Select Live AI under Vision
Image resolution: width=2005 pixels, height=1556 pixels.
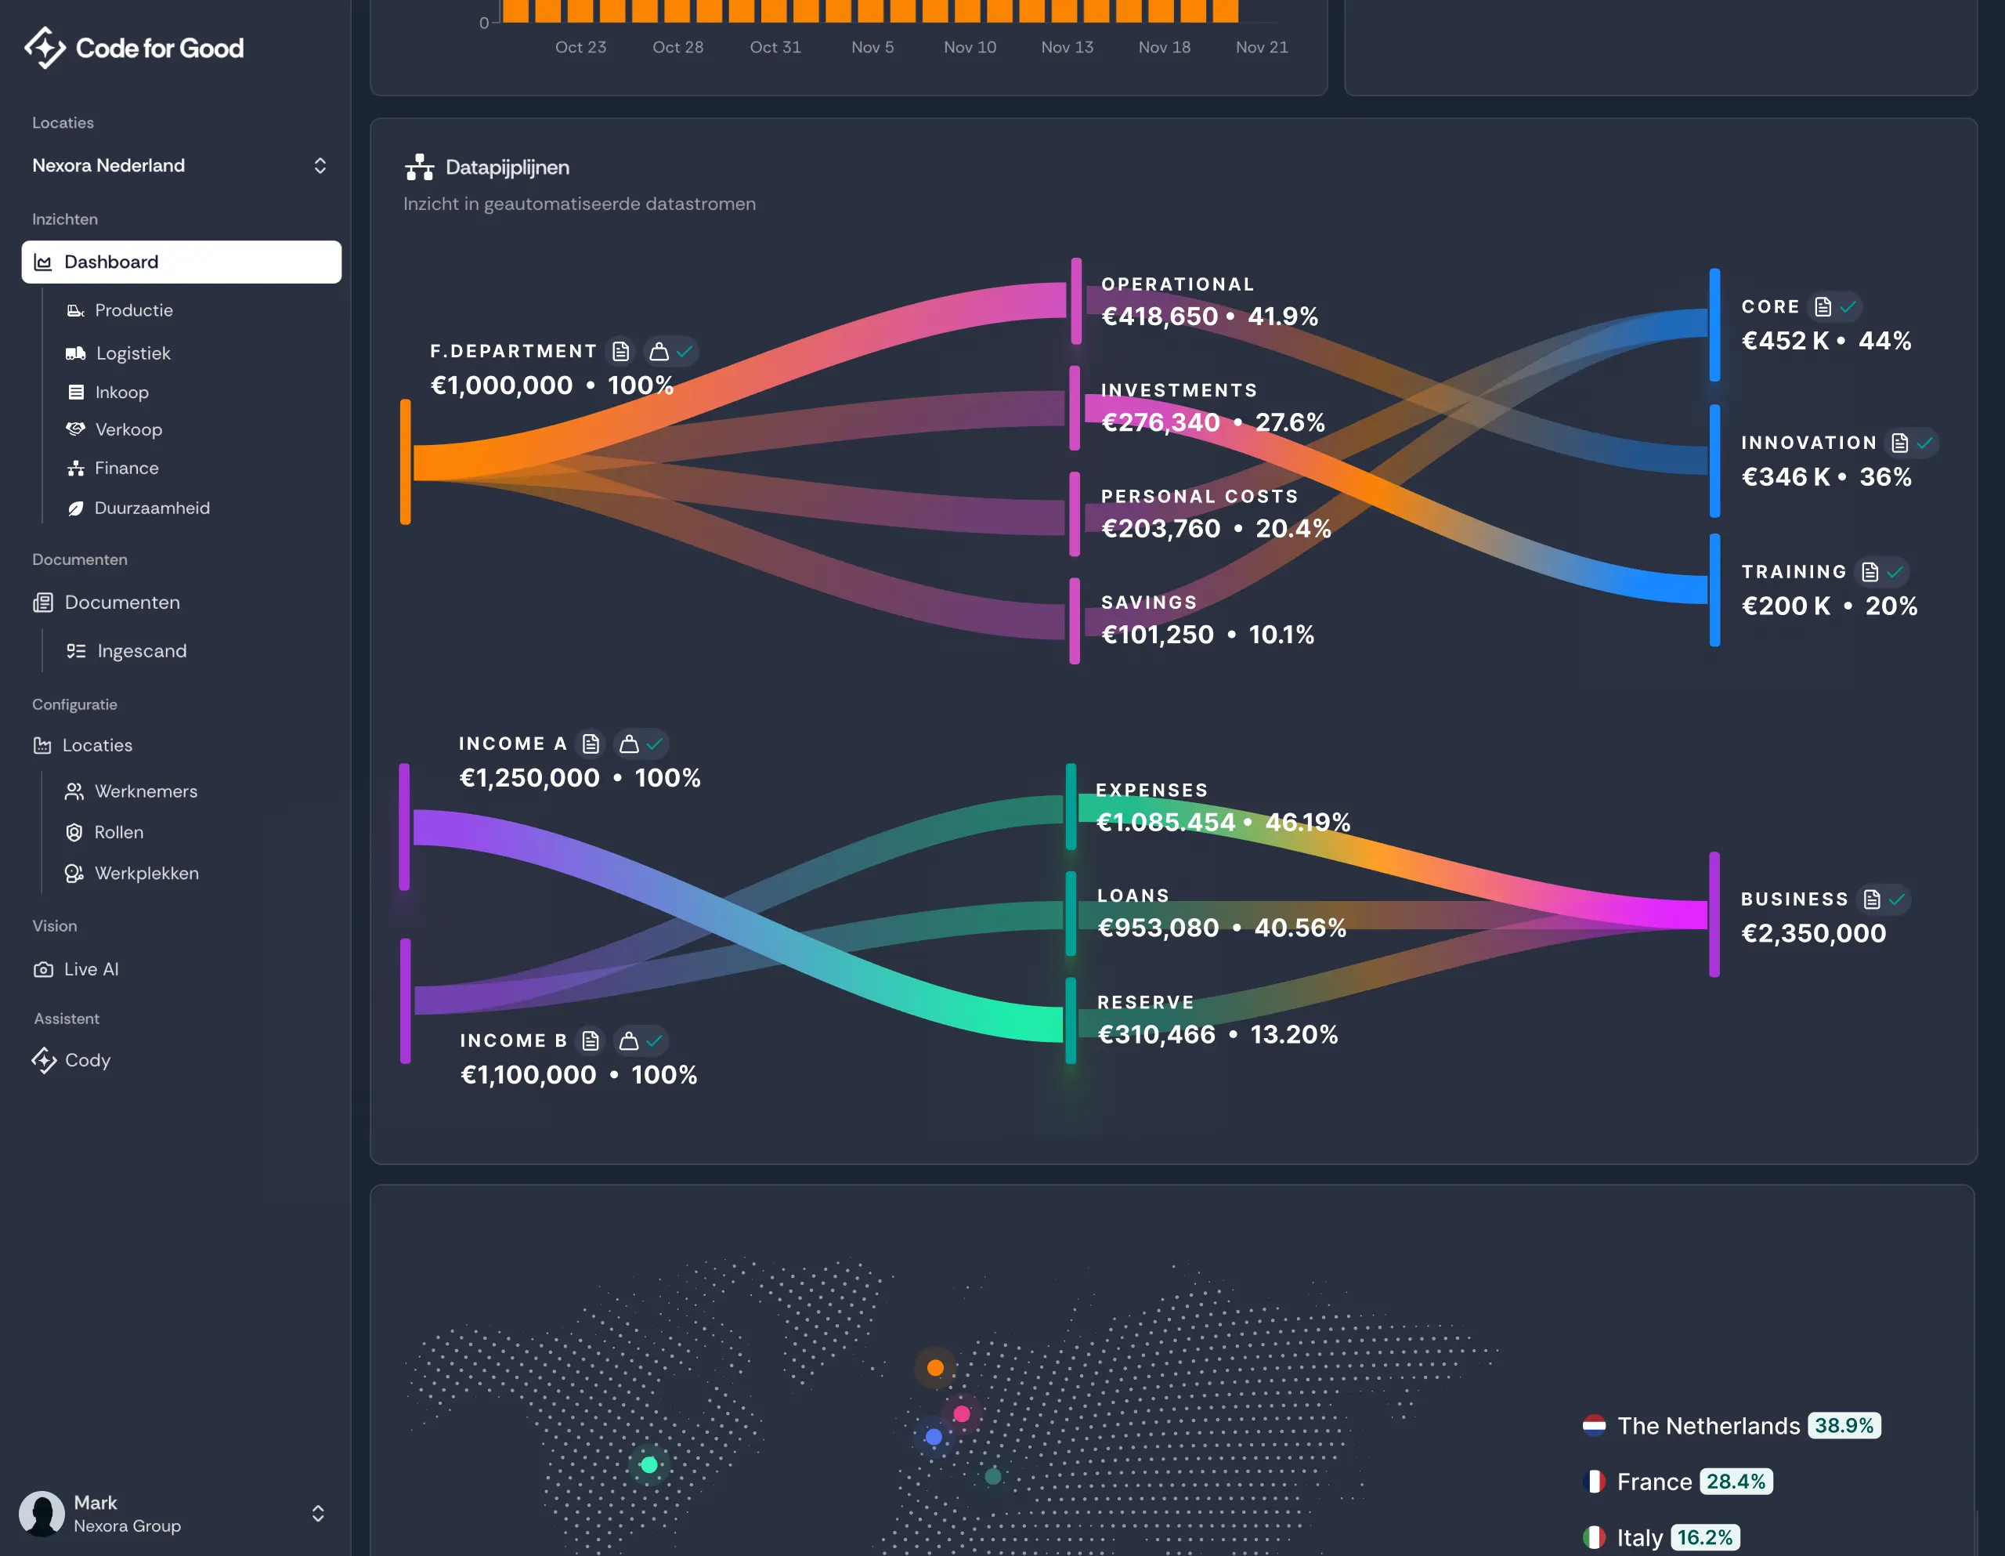[91, 969]
